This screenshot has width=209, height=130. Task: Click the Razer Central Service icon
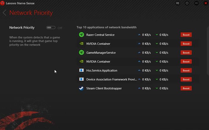[x=82, y=35]
